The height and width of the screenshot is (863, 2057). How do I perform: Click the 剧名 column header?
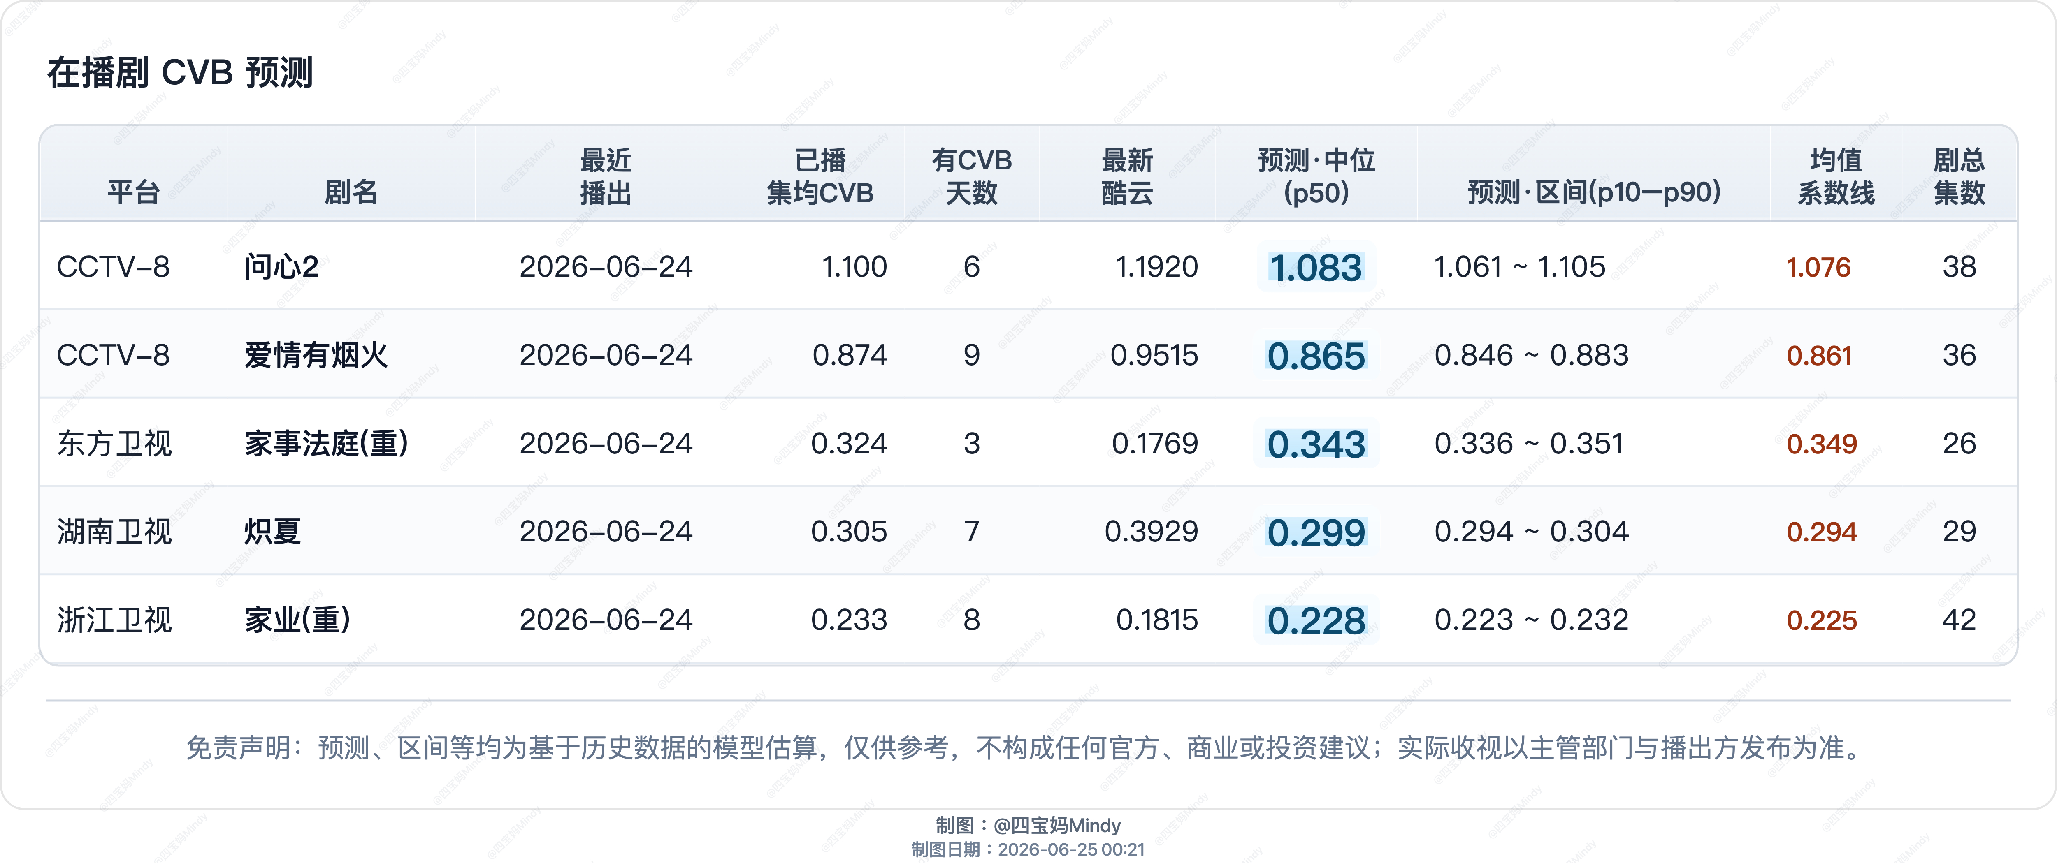pyautogui.click(x=351, y=192)
